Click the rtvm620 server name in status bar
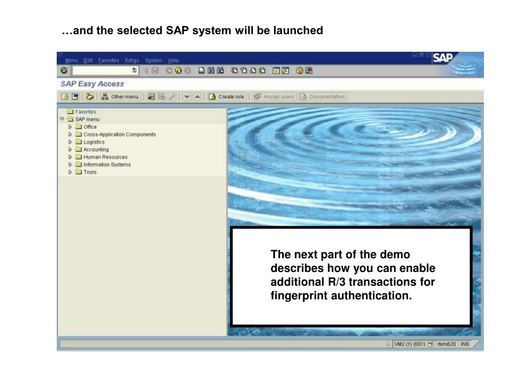Viewport: 514px width, 386px height. (x=446, y=344)
